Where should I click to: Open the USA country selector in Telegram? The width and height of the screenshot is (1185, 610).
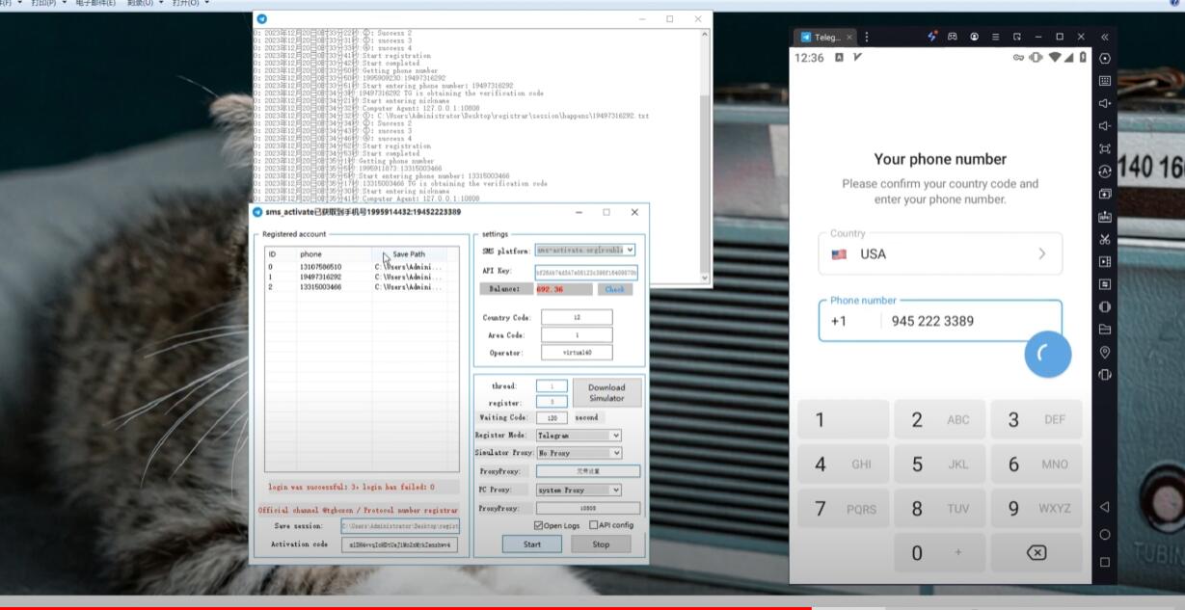tap(940, 253)
